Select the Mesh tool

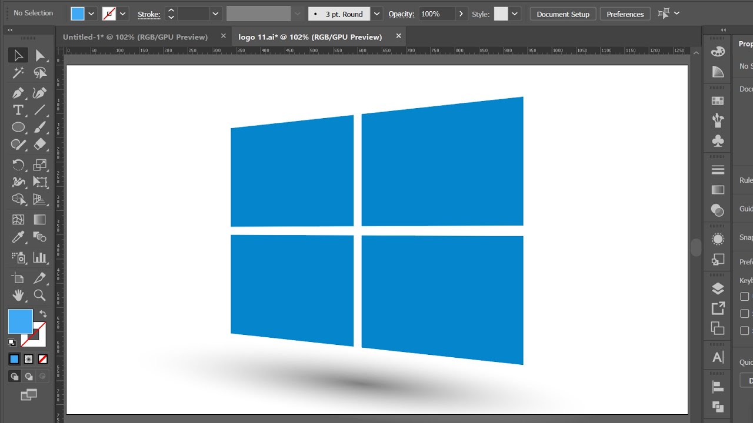[x=18, y=220]
